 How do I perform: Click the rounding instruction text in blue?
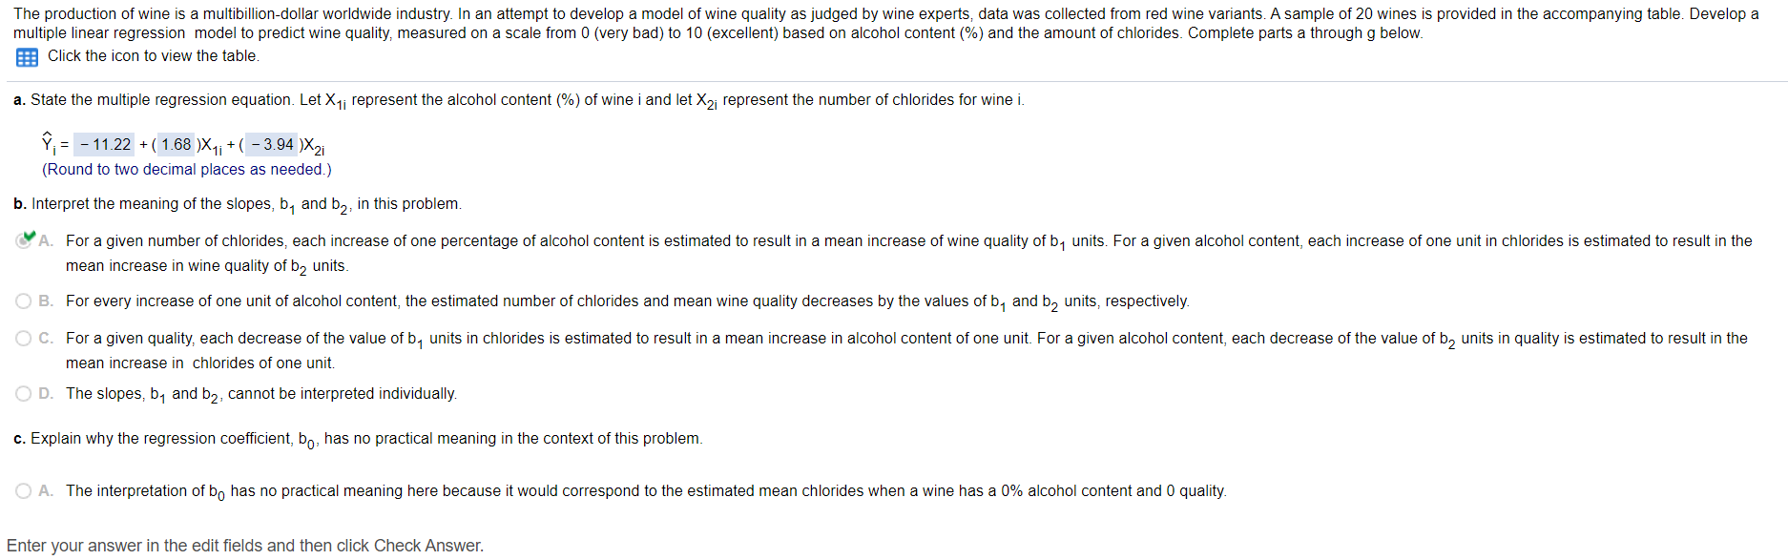coord(186,169)
